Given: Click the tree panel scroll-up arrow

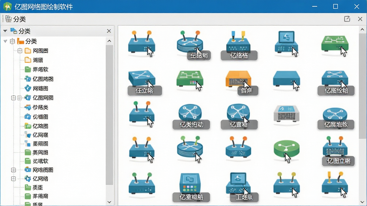Looking at the screenshot, I should tap(109, 41).
